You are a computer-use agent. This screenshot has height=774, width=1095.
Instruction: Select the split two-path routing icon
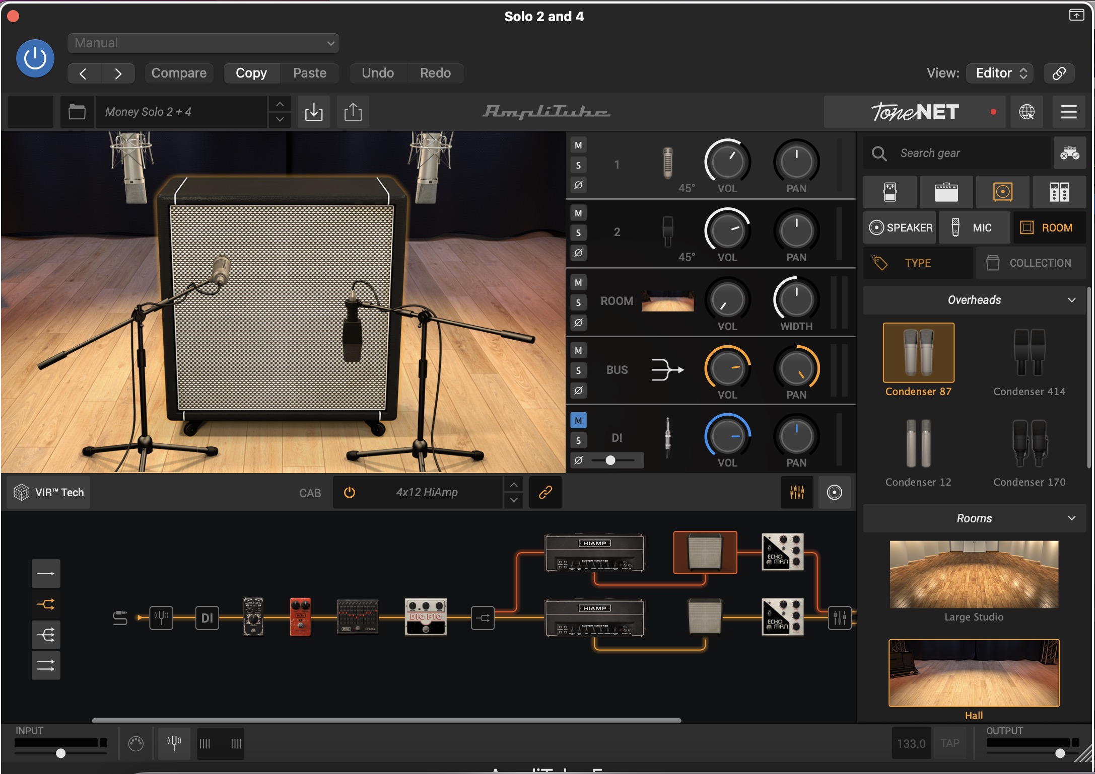[x=46, y=604]
